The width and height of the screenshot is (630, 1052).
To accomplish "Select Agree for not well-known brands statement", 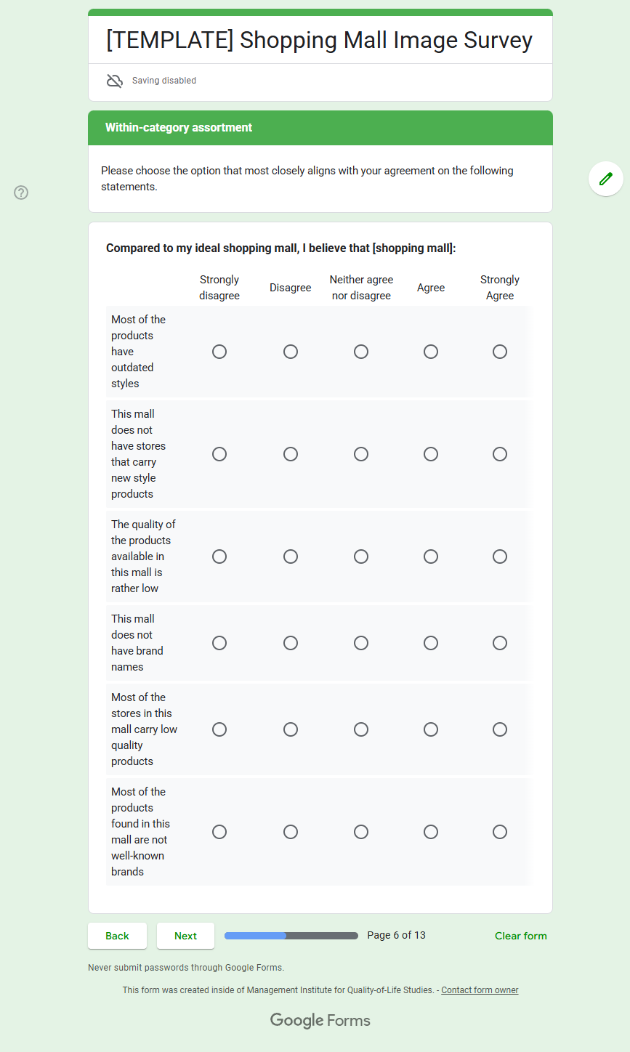I will [x=431, y=832].
